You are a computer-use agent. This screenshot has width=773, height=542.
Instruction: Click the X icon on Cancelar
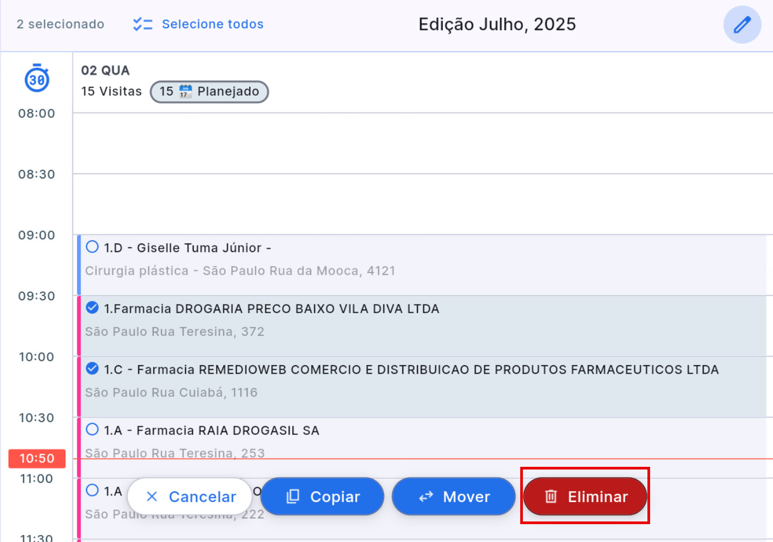tap(152, 497)
